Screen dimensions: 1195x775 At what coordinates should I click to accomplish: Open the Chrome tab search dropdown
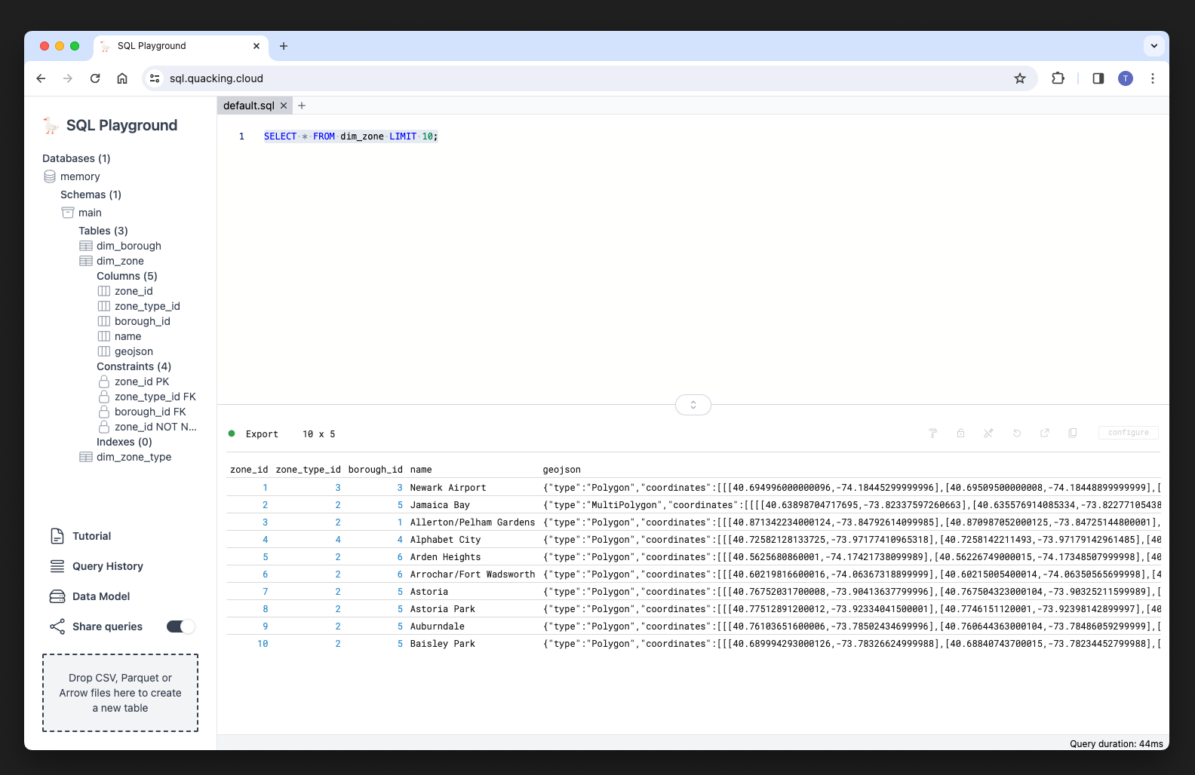(1154, 46)
